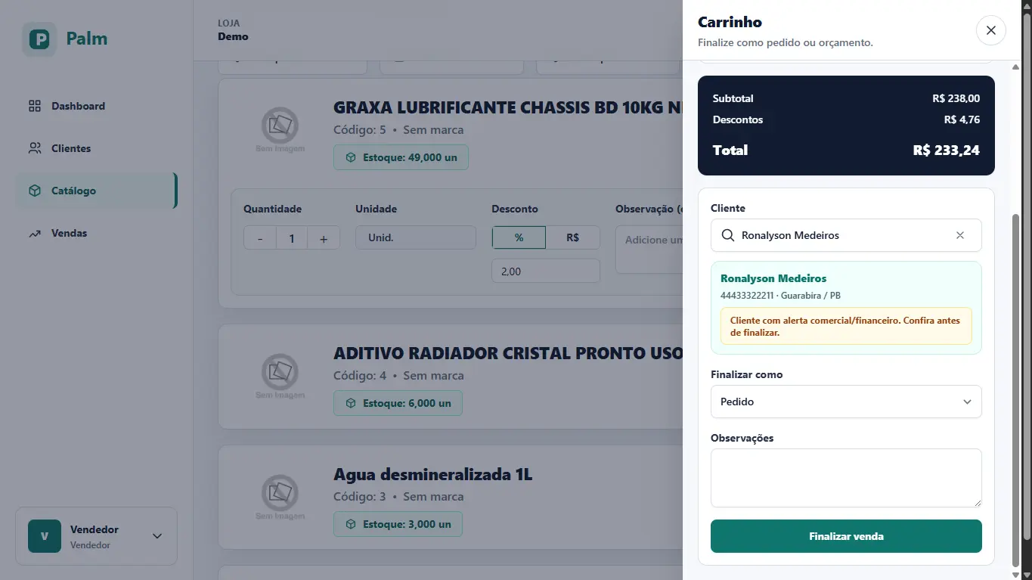This screenshot has height=580, width=1032.
Task: Click the Palm logo icon
Action: tap(39, 39)
